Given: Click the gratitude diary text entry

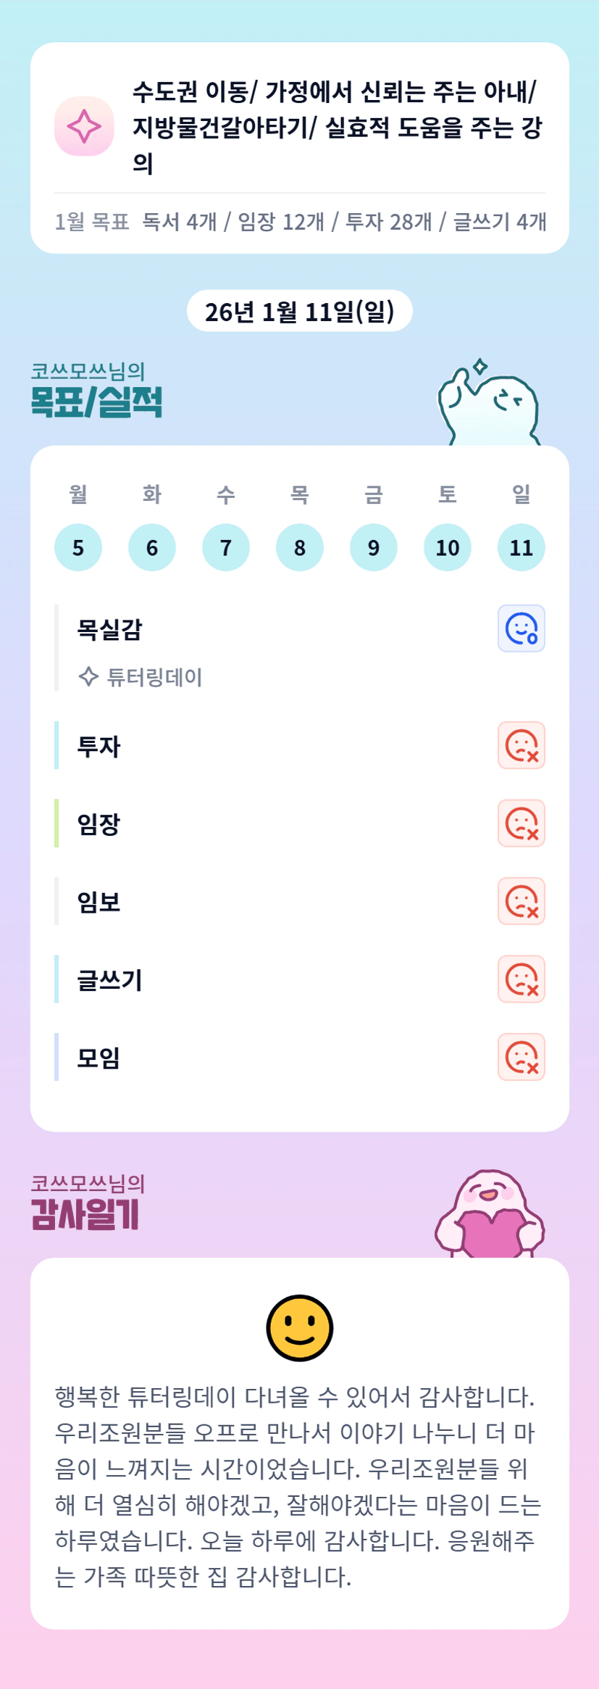Looking at the screenshot, I should tap(299, 1487).
